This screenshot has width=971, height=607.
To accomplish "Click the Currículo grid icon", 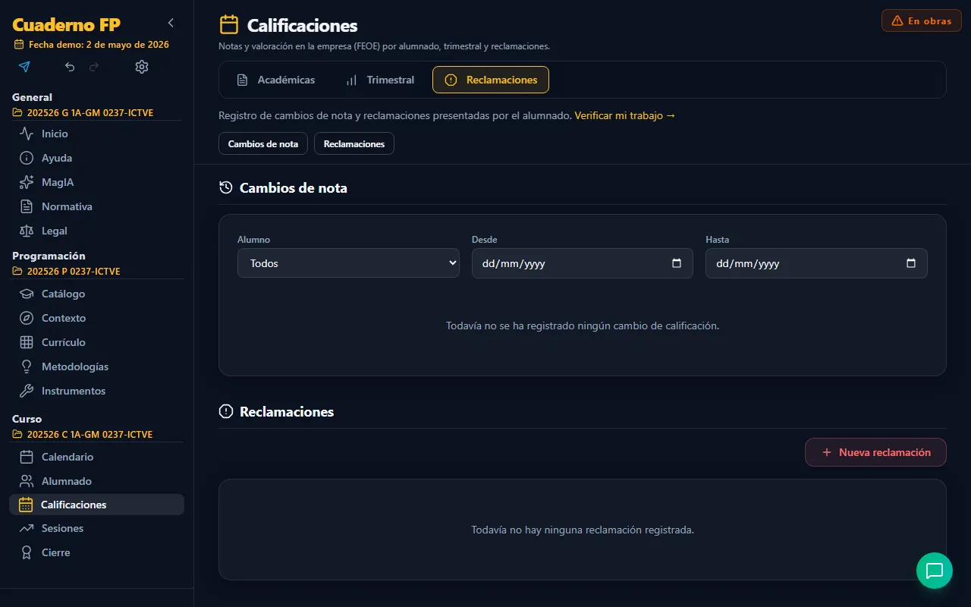I will (27, 342).
